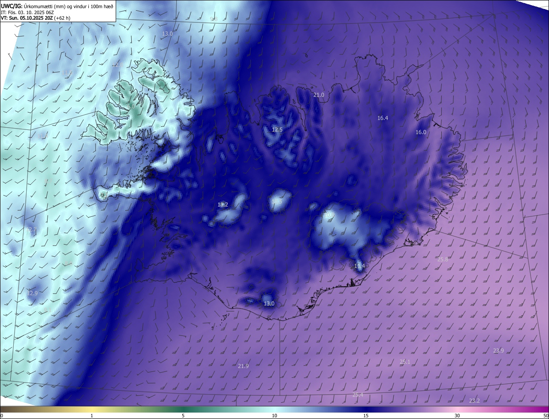
Task: Click the 16.4 value on the map
Action: click(383, 118)
